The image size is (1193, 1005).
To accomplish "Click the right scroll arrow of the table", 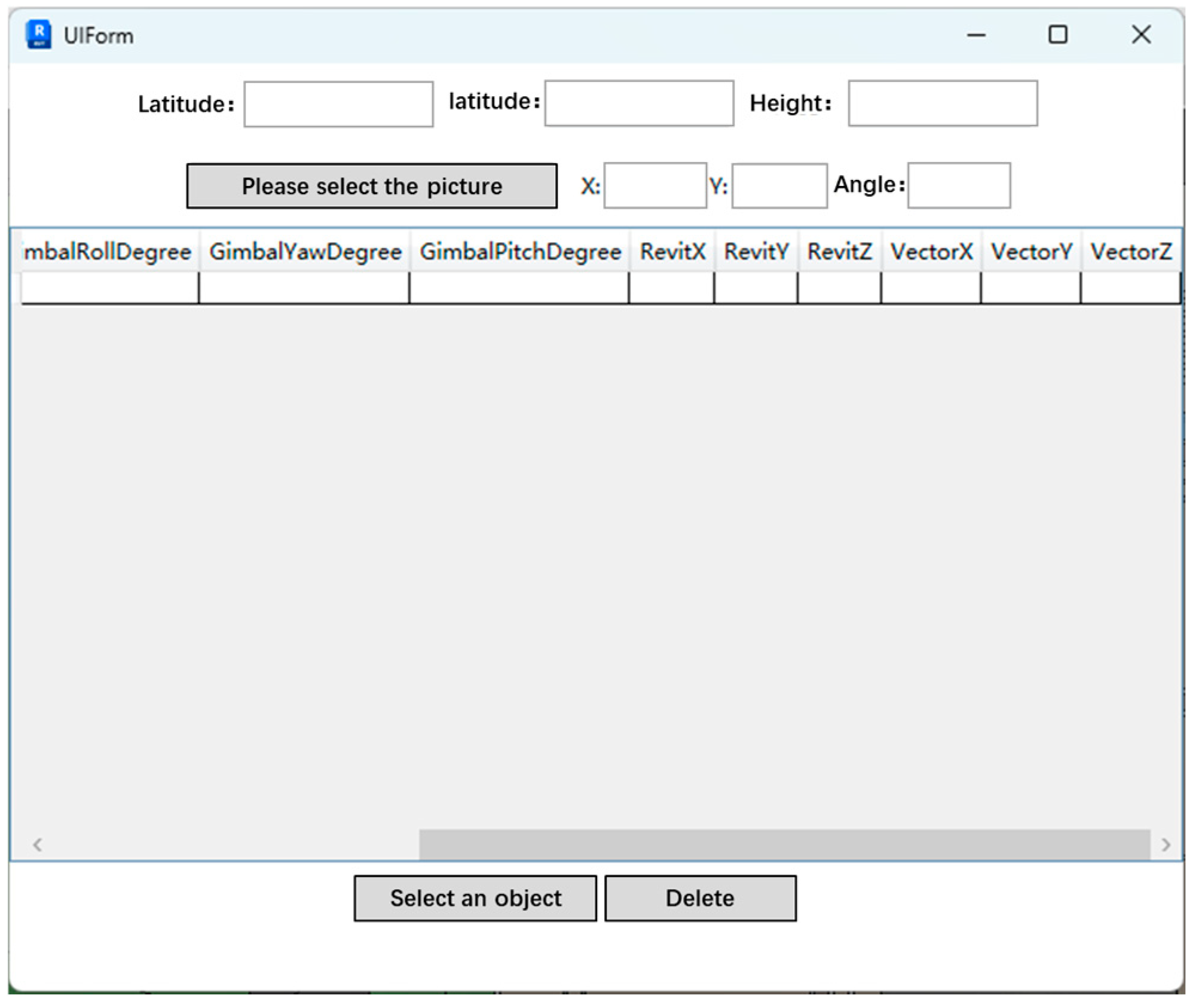I will coord(1165,844).
